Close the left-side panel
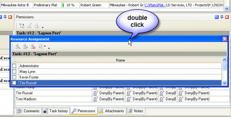The width and height of the screenshot is (231, 117). click(10, 17)
